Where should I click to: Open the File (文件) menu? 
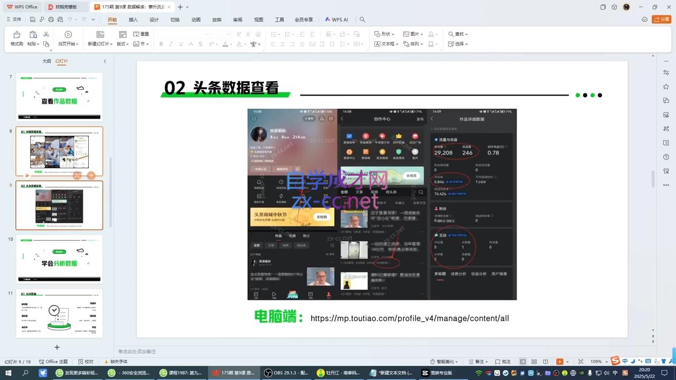[14, 20]
